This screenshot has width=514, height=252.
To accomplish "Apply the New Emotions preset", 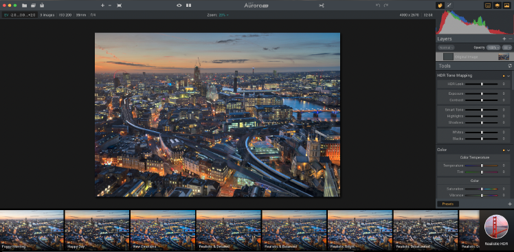I will (x=163, y=230).
